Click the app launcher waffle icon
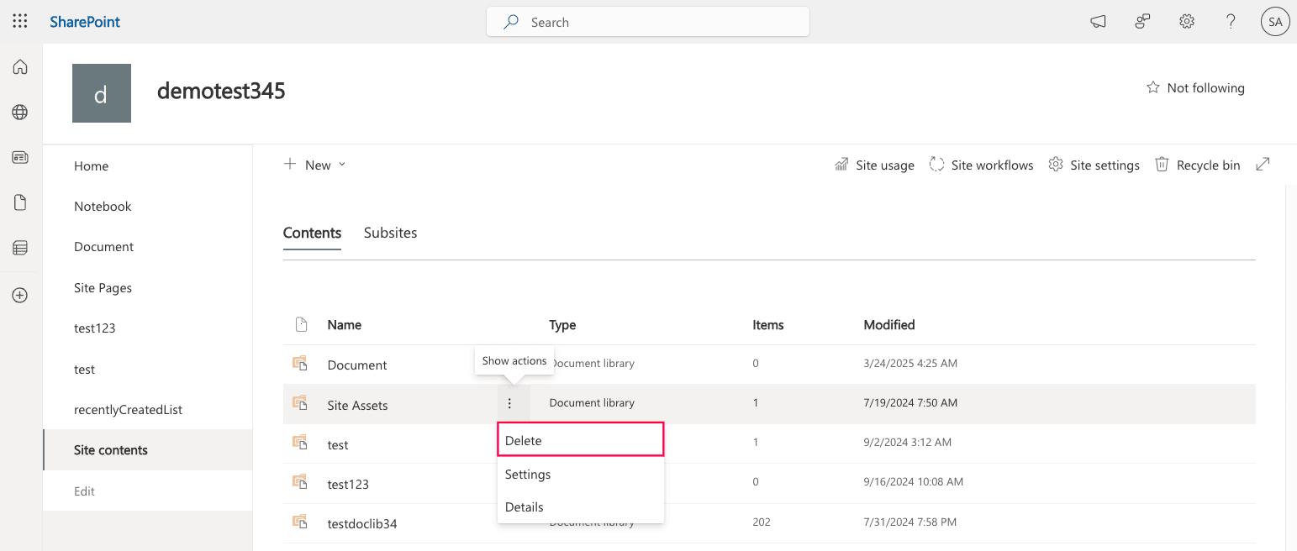This screenshot has width=1297, height=551. [19, 21]
